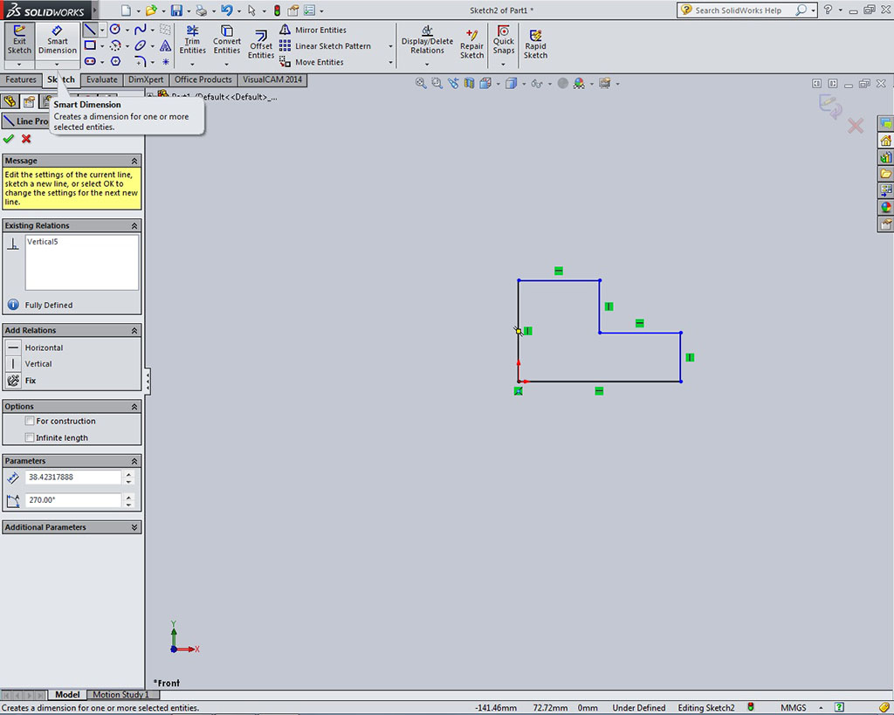Select the Trim Entities tool

pyautogui.click(x=192, y=39)
